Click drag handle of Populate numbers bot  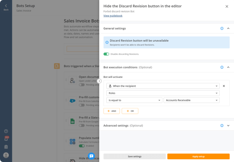click(66, 141)
